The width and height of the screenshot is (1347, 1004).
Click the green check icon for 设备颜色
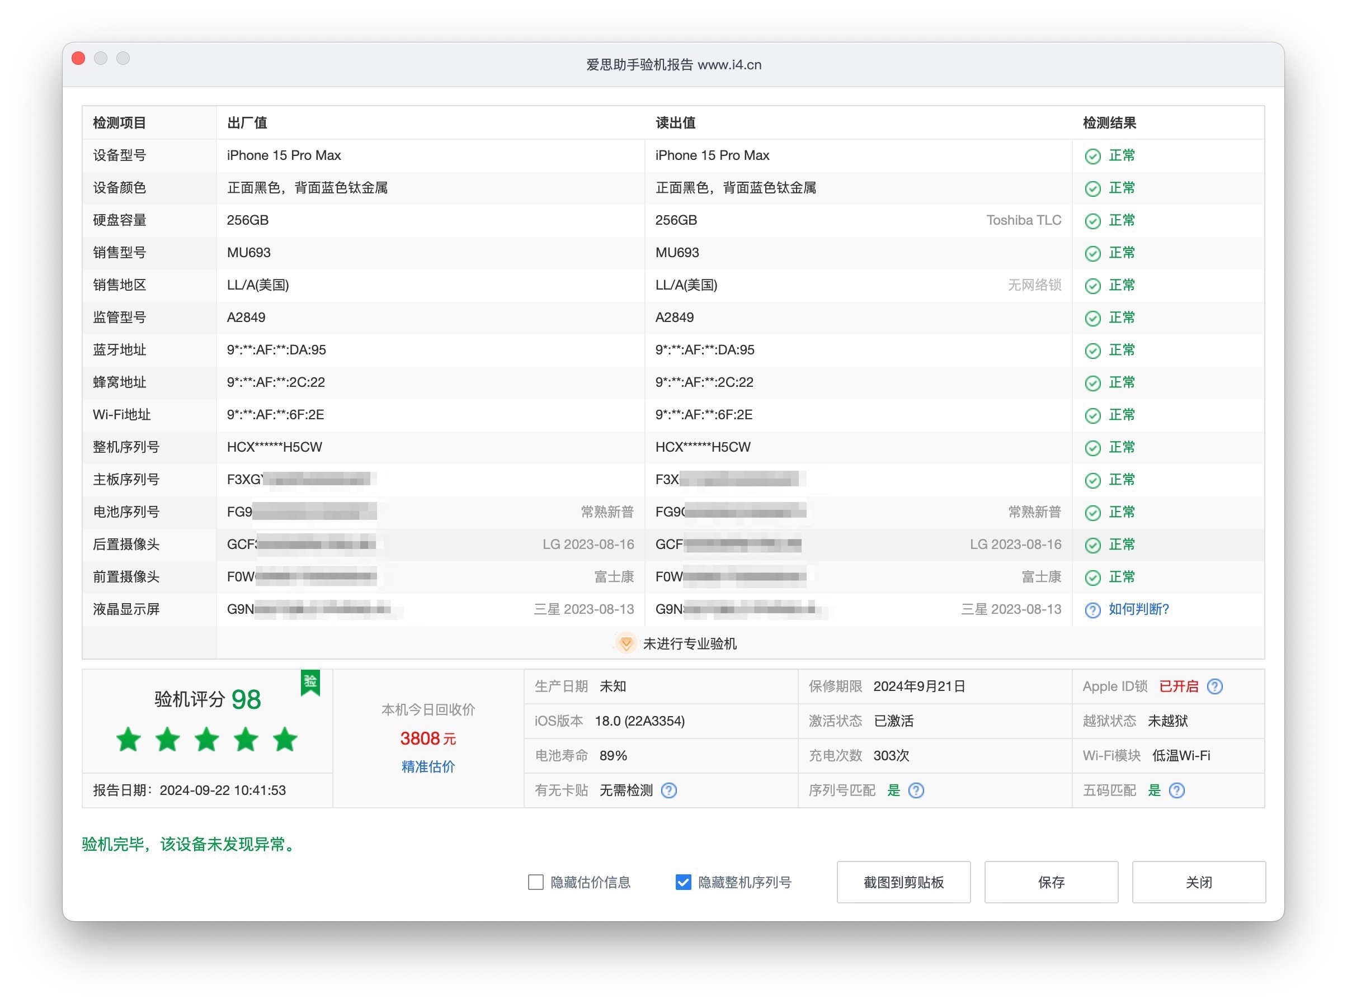(x=1093, y=188)
